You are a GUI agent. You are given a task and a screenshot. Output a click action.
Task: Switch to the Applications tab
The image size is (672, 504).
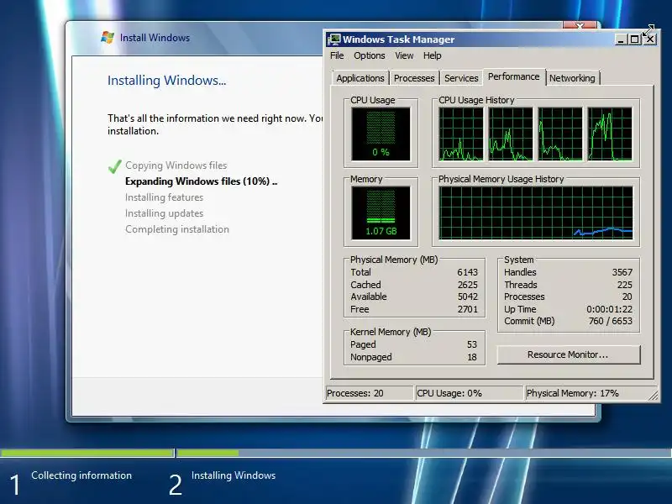(360, 78)
